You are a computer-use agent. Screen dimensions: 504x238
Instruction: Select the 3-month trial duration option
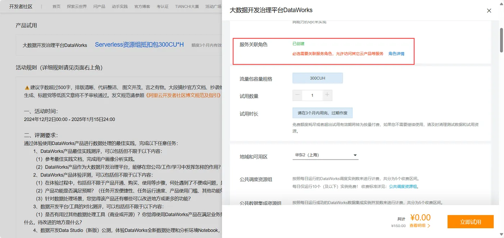pyautogui.click(x=322, y=113)
